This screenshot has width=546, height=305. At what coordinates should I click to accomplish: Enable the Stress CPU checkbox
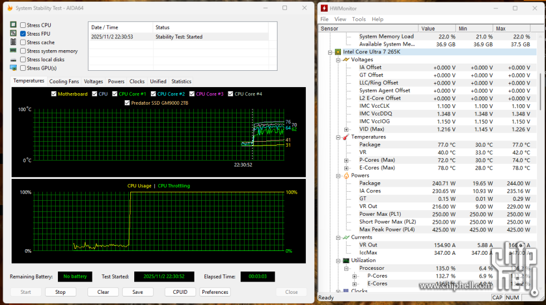(23, 25)
